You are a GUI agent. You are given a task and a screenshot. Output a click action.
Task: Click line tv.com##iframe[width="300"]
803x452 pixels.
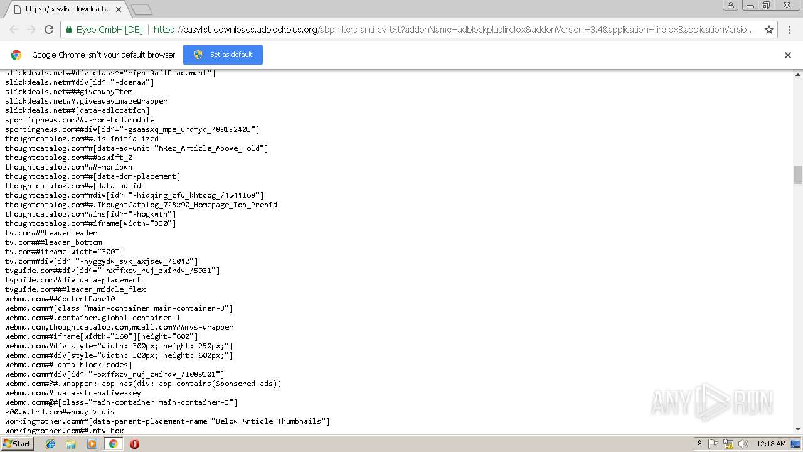click(x=64, y=252)
